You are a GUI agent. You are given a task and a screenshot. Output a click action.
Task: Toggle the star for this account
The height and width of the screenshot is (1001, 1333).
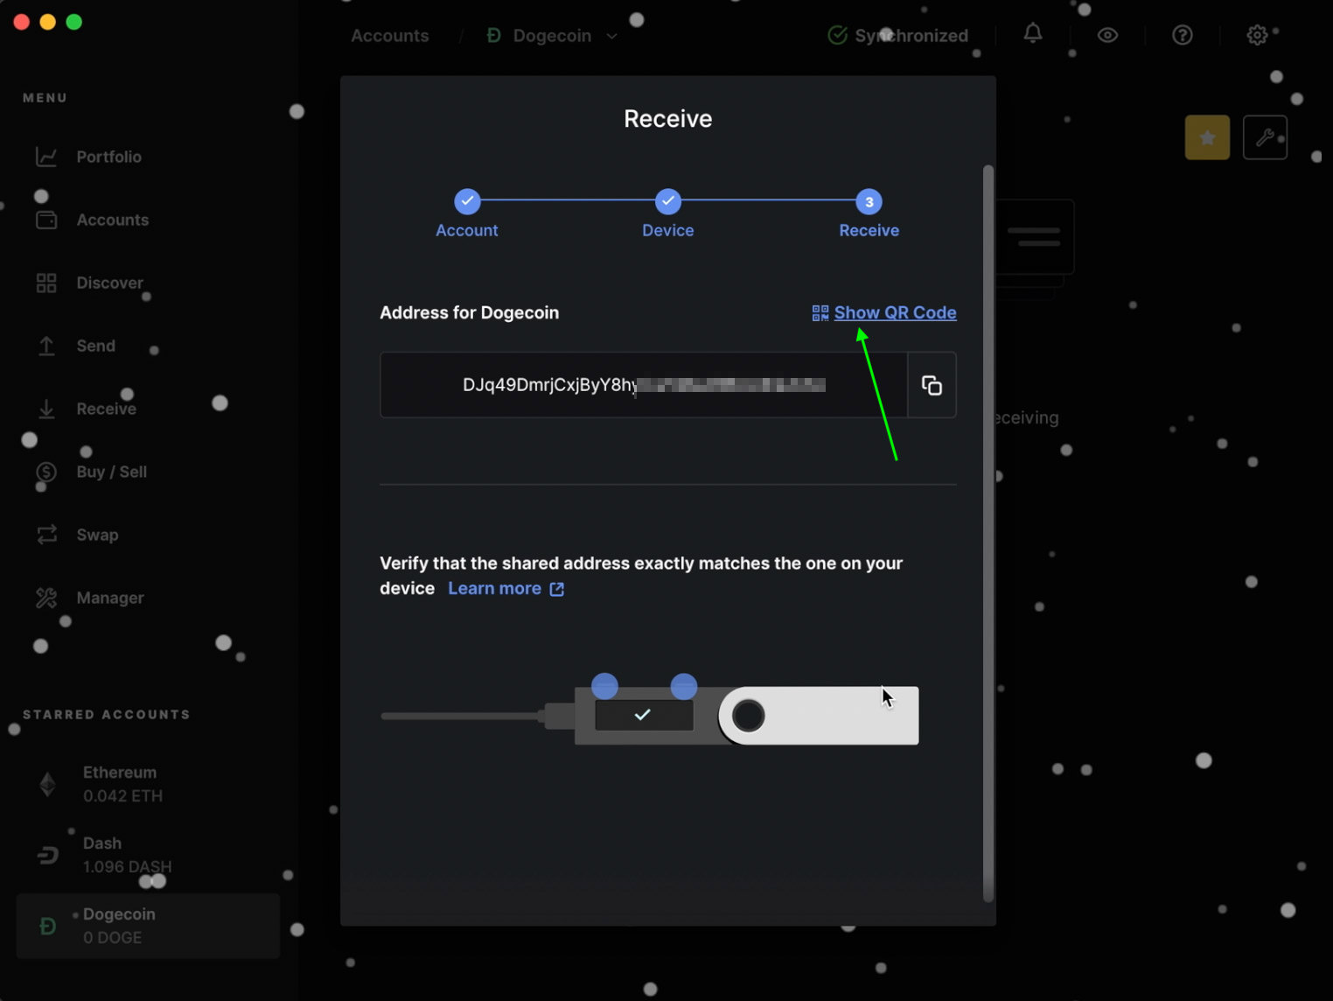(1207, 137)
